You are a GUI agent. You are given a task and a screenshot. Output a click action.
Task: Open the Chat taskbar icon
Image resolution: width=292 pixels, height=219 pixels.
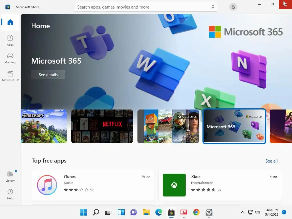click(133, 212)
